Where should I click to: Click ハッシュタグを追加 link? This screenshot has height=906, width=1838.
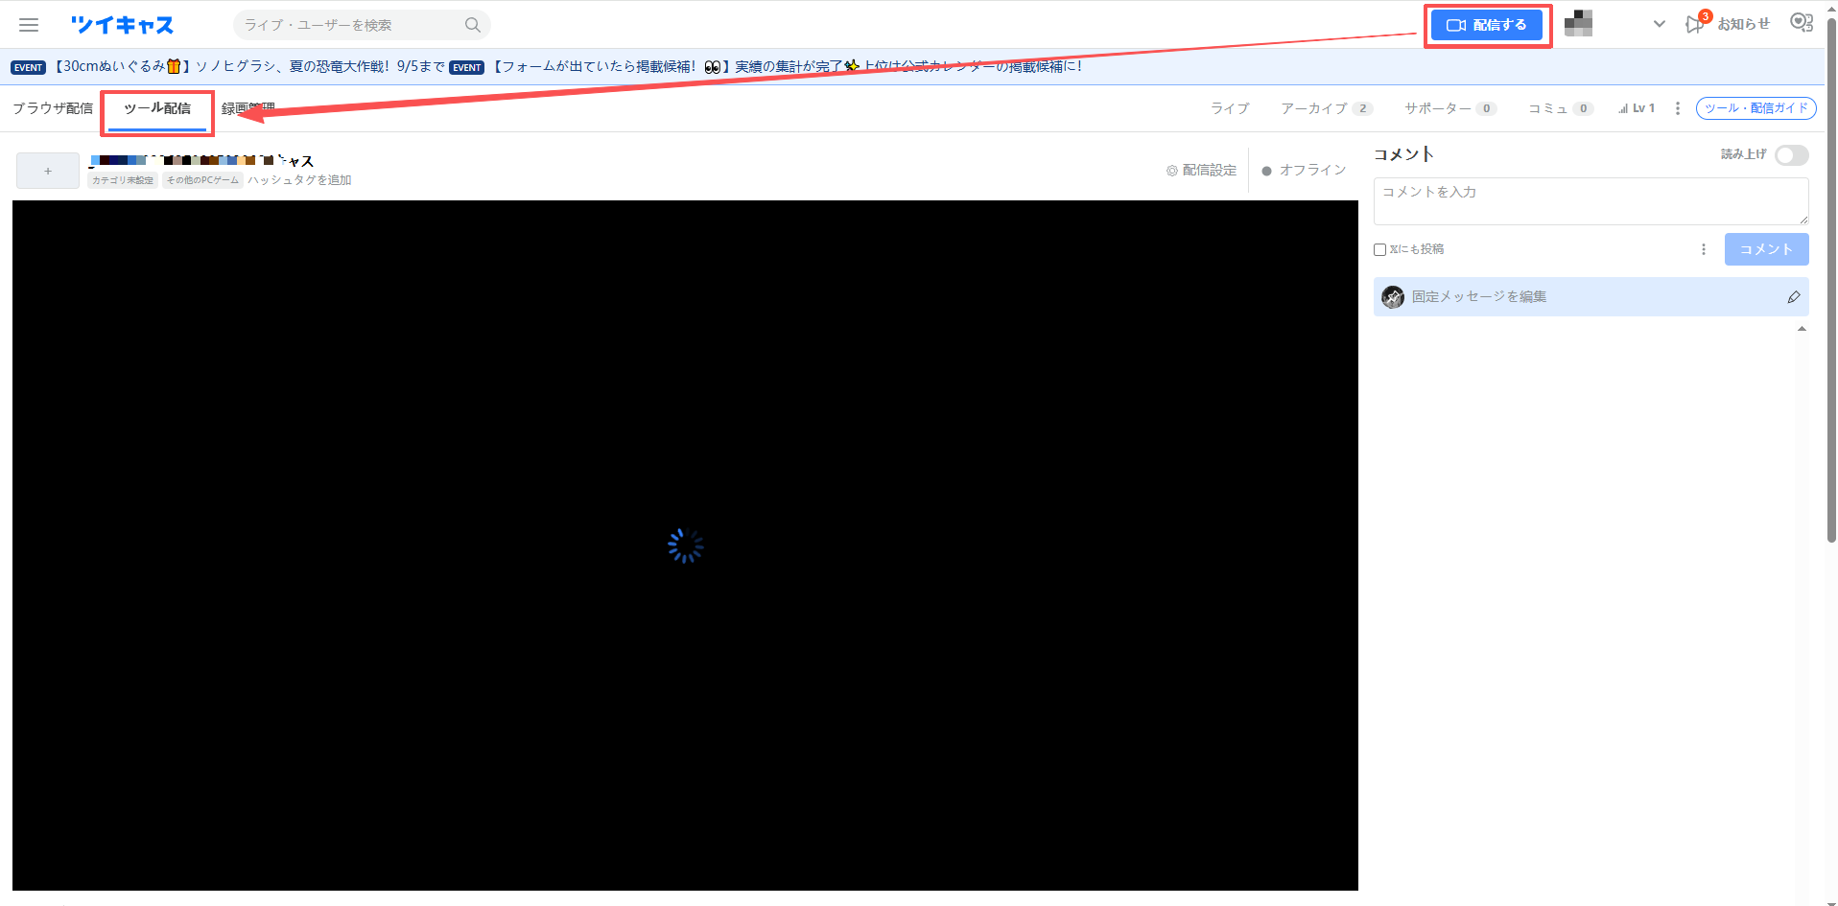click(299, 180)
